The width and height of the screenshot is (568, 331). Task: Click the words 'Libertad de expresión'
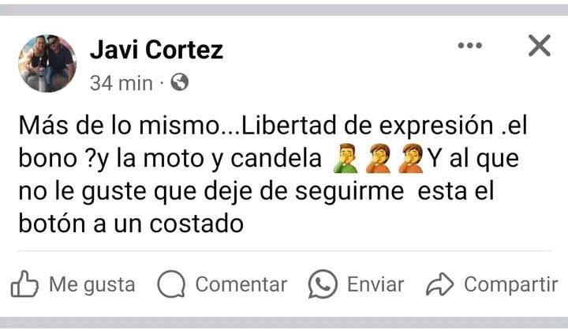[x=367, y=126]
